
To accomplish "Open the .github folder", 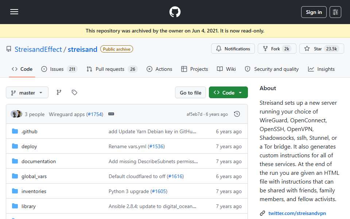I will (x=30, y=131).
